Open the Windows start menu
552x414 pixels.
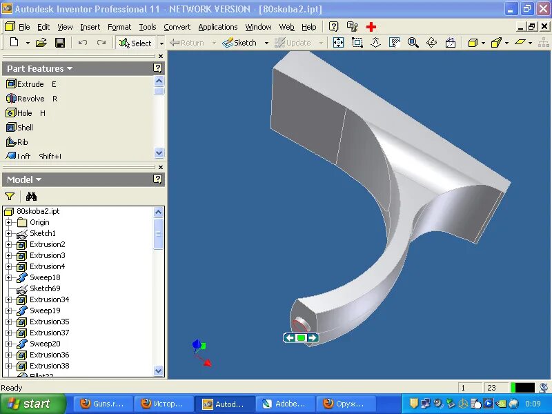click(32, 404)
